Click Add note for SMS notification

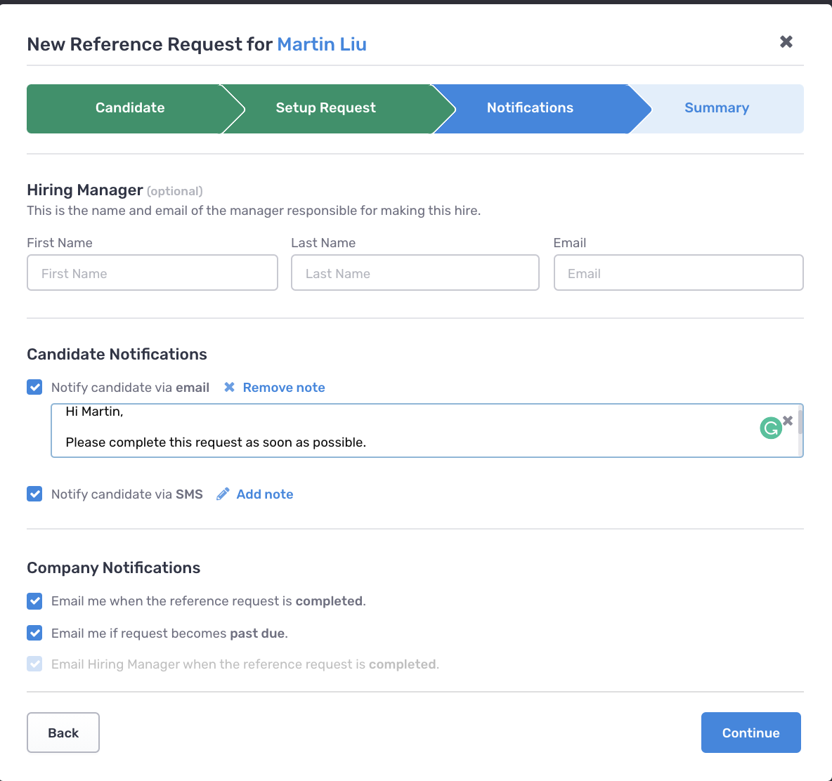tap(265, 494)
